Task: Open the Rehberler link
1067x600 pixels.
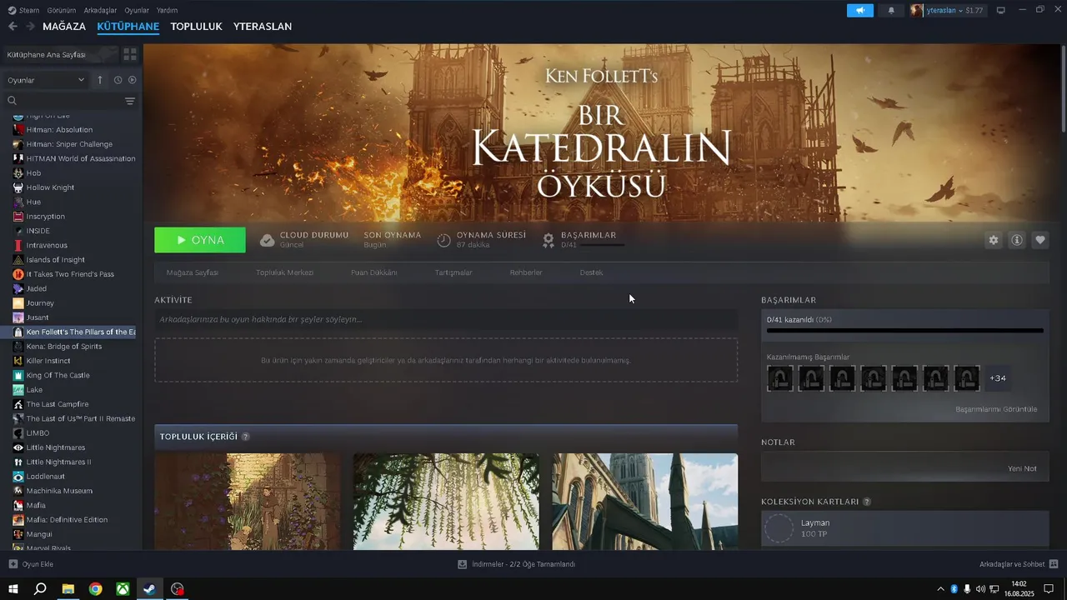Action: tap(526, 272)
